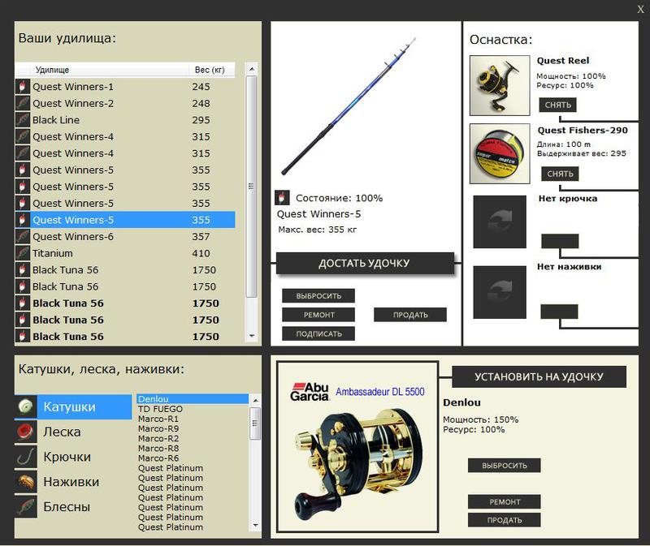Screen dimensions: 650x546
Task: Select highlighted Quest Winners-5 row
Action: point(125,220)
